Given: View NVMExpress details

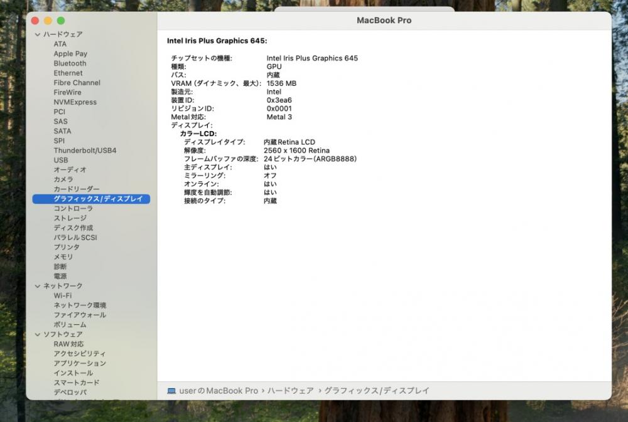Looking at the screenshot, I should pyautogui.click(x=75, y=102).
